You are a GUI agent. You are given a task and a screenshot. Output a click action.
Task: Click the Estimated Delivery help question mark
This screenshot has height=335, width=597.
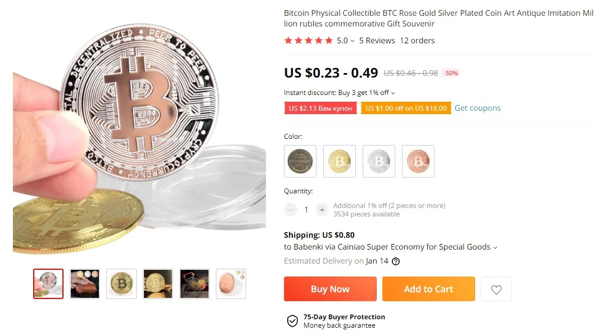tap(396, 261)
